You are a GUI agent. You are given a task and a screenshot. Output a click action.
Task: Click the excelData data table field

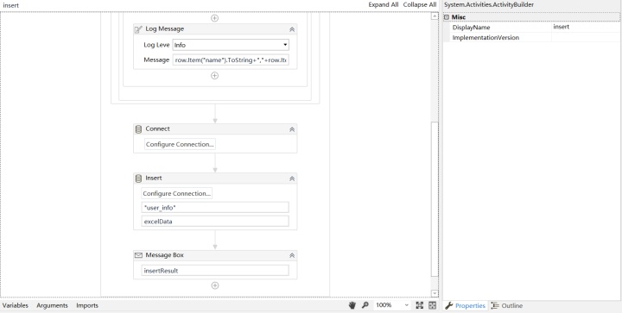click(x=215, y=222)
